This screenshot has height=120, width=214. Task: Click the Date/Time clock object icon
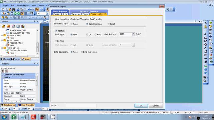[x=211, y=37]
